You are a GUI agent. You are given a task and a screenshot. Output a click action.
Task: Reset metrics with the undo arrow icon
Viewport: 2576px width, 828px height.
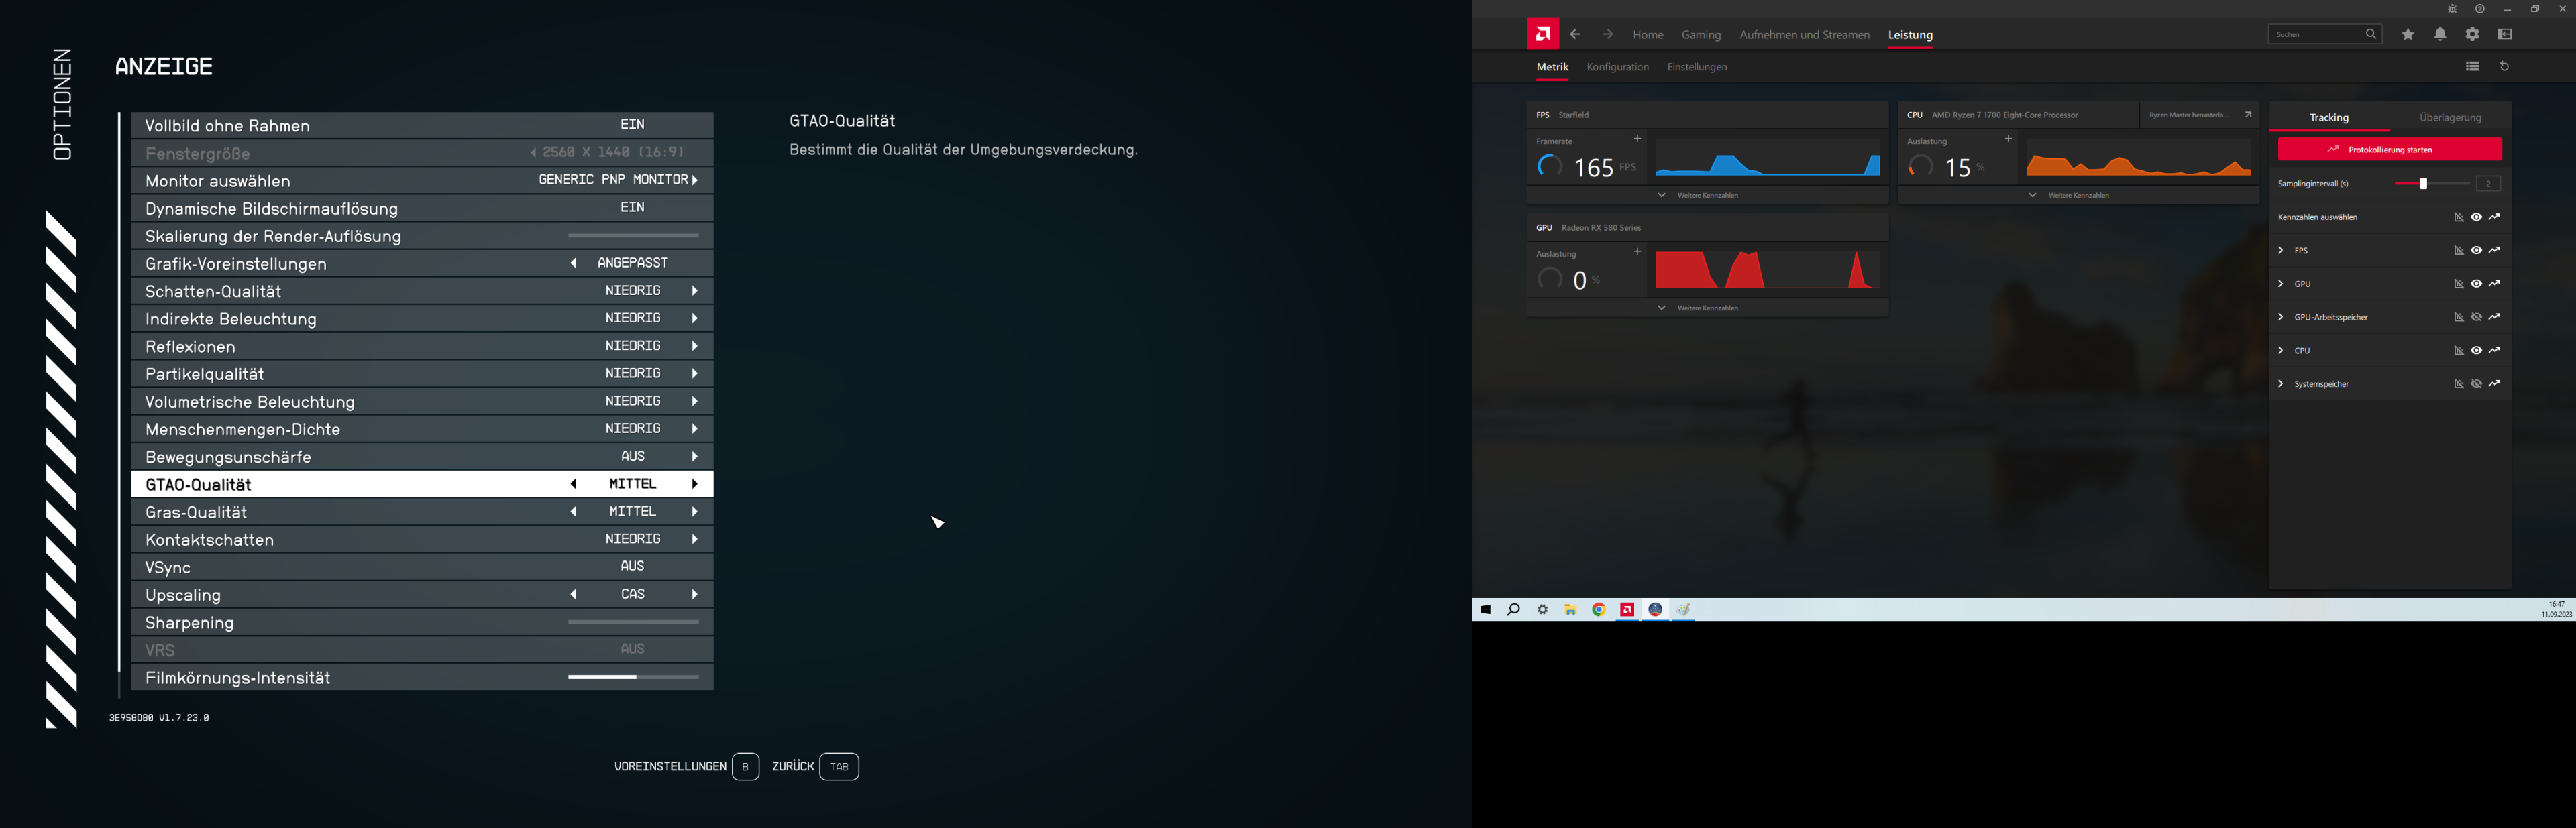[x=2505, y=67]
